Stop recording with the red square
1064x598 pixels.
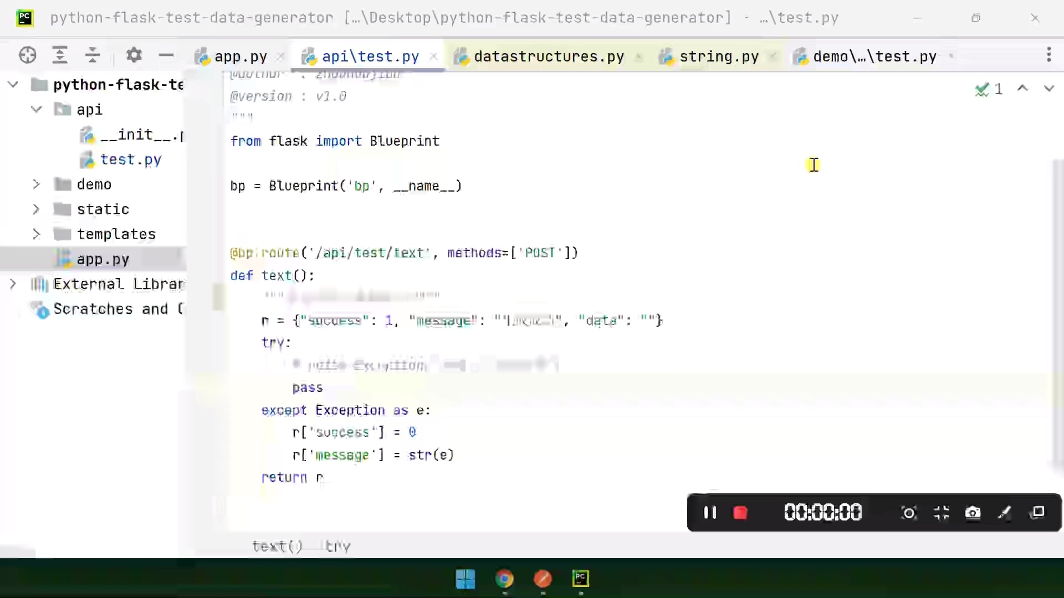(x=741, y=513)
